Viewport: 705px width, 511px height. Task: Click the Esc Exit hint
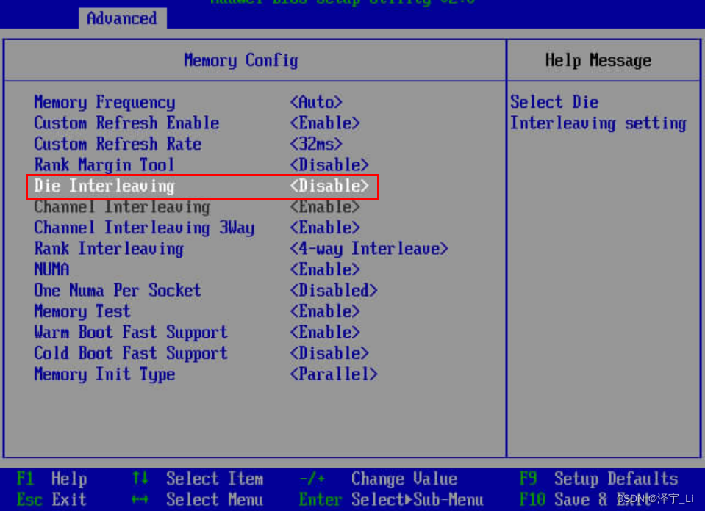pyautogui.click(x=51, y=499)
